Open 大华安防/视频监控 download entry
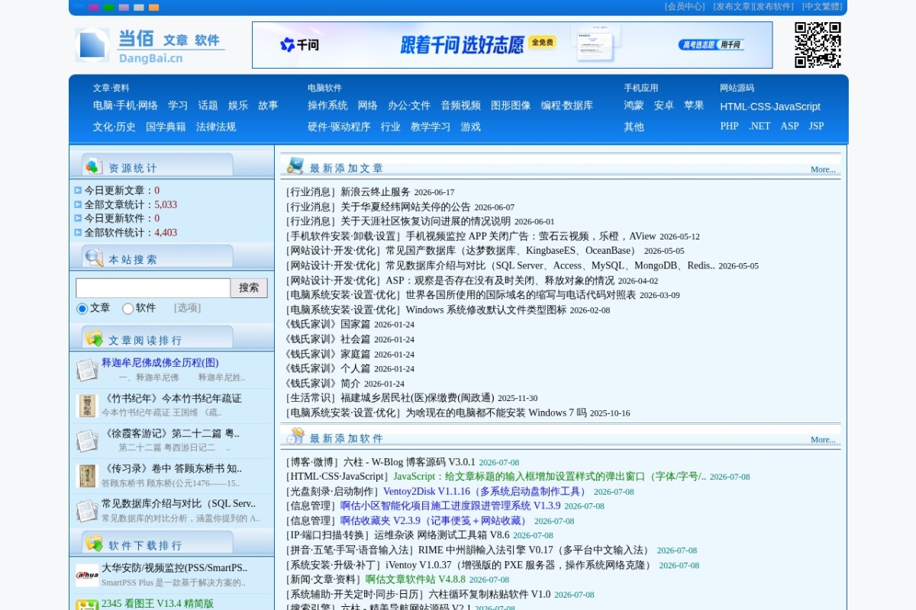This screenshot has height=610, width=916. 175,568
